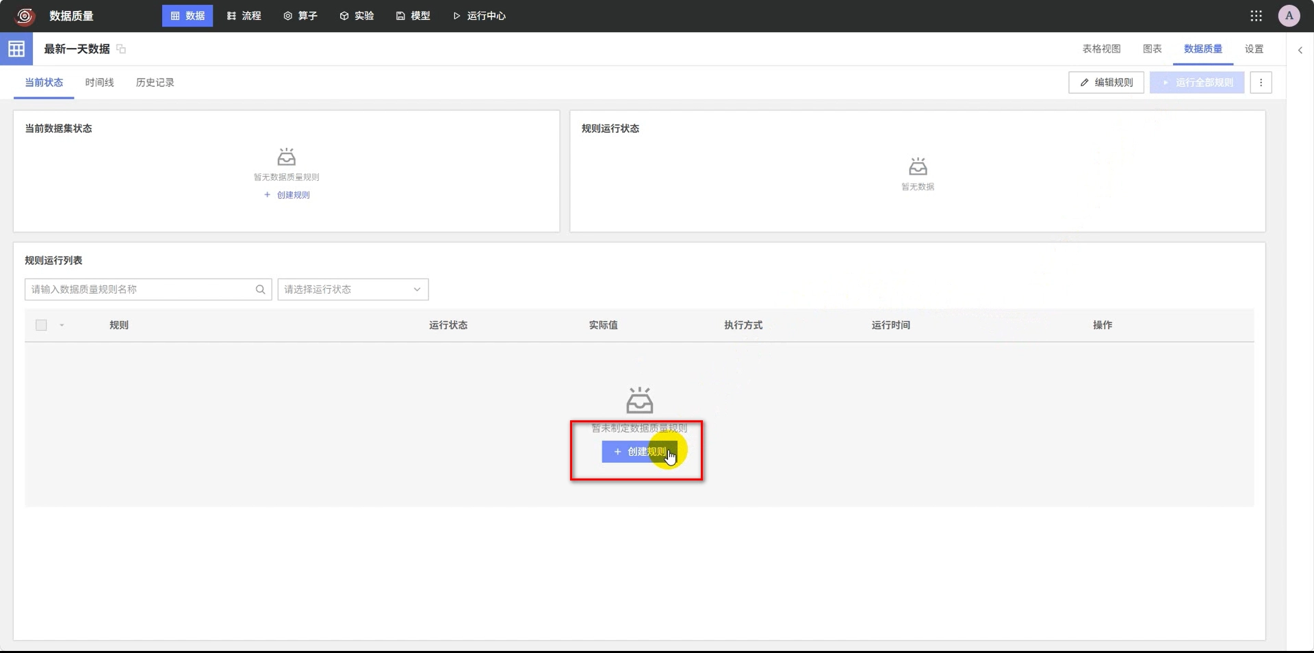Click the 操作 column header

1103,325
